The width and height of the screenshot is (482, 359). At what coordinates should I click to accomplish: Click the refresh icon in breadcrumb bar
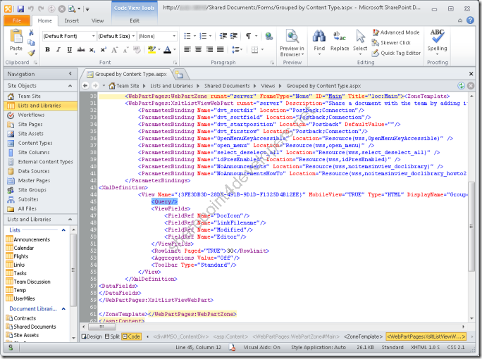[x=461, y=86]
